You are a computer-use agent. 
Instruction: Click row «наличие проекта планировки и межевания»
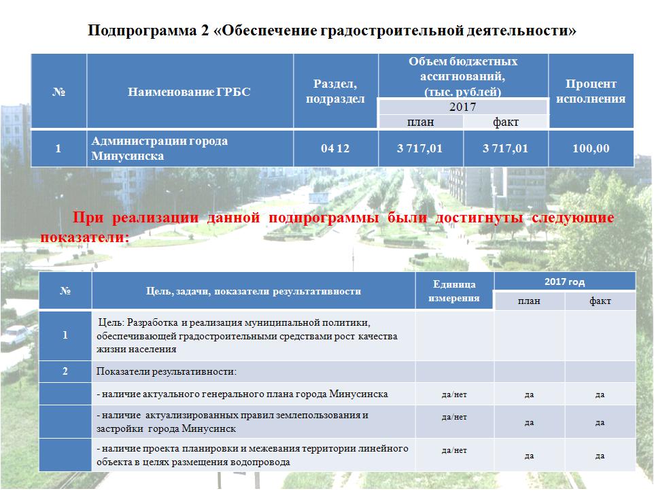(337, 455)
